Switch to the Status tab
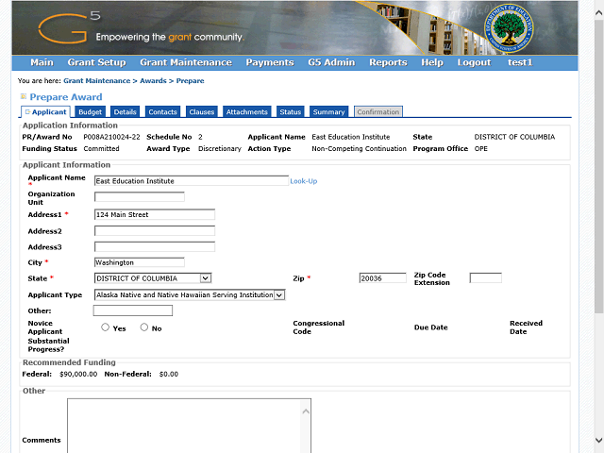 point(290,111)
